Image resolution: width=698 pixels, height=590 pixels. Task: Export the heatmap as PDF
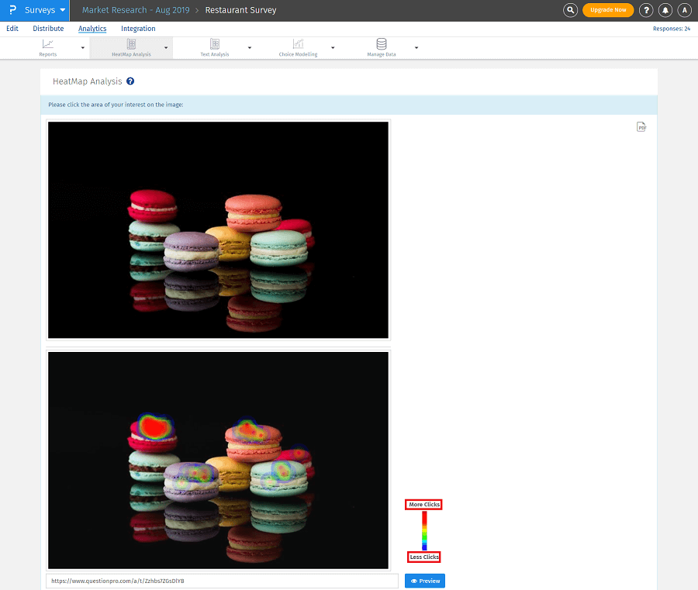(x=641, y=126)
